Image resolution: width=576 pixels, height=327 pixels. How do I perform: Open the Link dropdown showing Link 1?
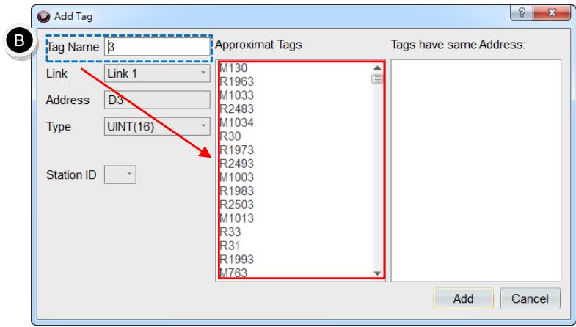click(157, 73)
